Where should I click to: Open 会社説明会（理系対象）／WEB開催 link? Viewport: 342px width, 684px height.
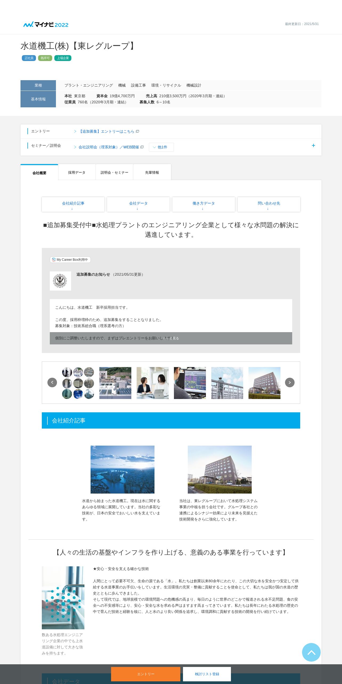109,147
